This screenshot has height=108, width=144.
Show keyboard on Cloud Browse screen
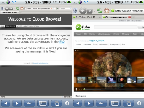[43, 103]
